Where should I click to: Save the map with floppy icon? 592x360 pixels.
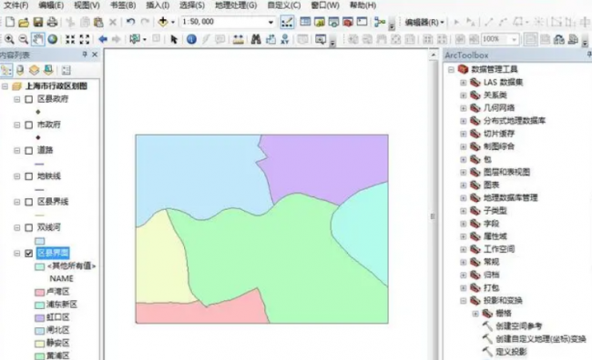click(37, 22)
